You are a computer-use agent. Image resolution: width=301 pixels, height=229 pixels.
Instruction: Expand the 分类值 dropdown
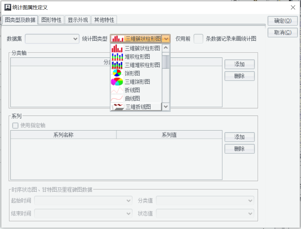tap(205, 201)
